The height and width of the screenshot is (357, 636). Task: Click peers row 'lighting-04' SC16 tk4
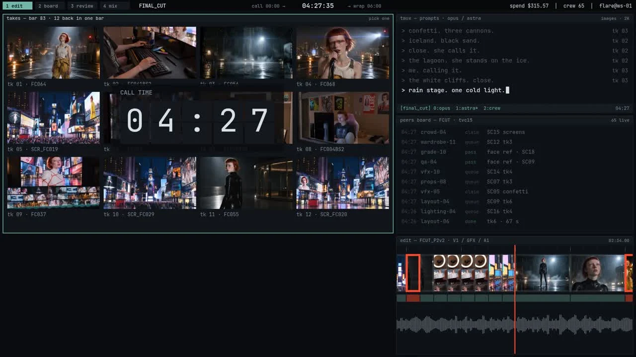515,211
